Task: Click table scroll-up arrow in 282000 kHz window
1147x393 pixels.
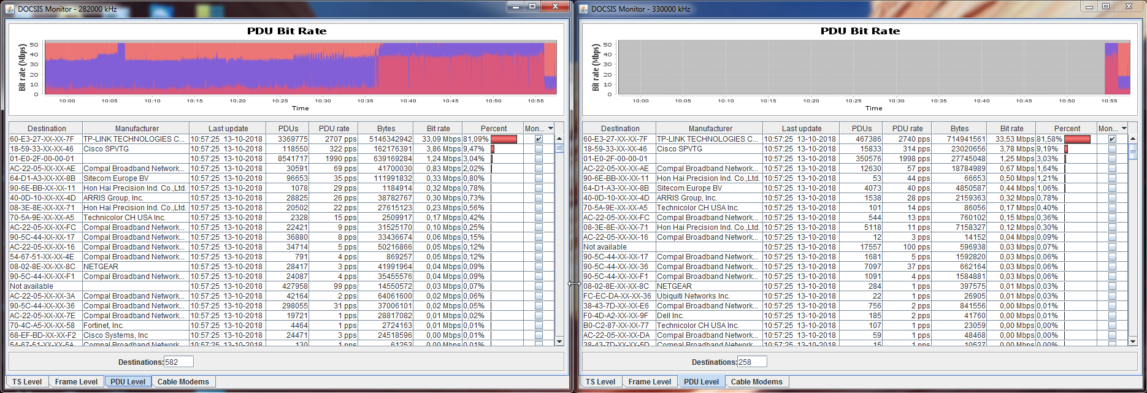Action: pos(559,139)
